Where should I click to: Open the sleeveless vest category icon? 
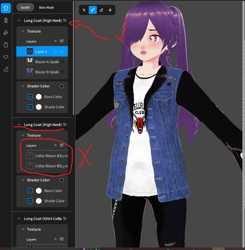pos(6,45)
